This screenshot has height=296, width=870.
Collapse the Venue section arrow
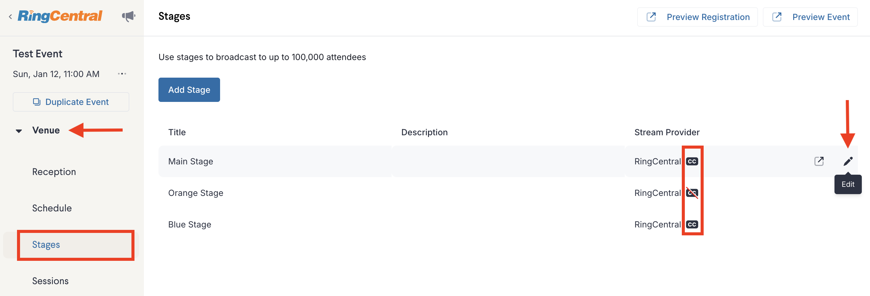click(19, 131)
